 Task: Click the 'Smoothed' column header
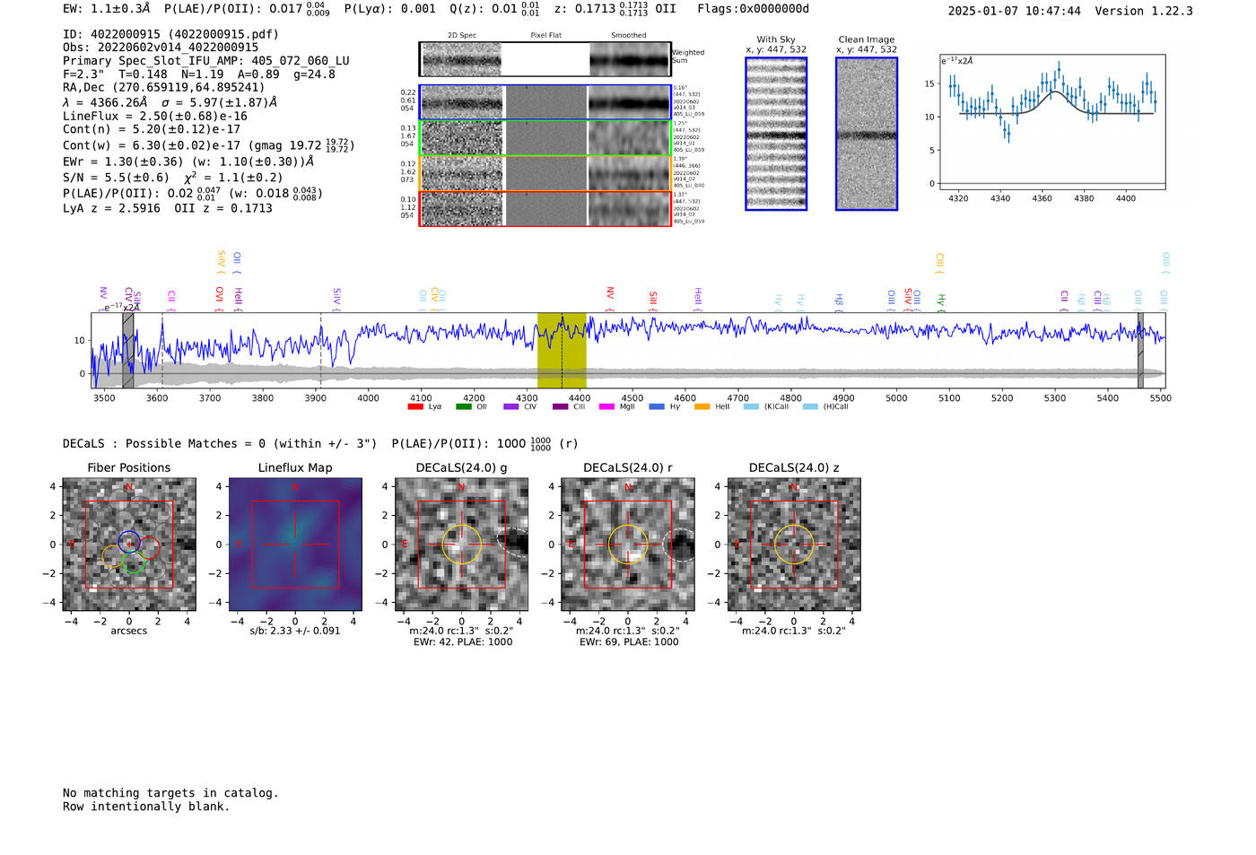pyautogui.click(x=629, y=35)
